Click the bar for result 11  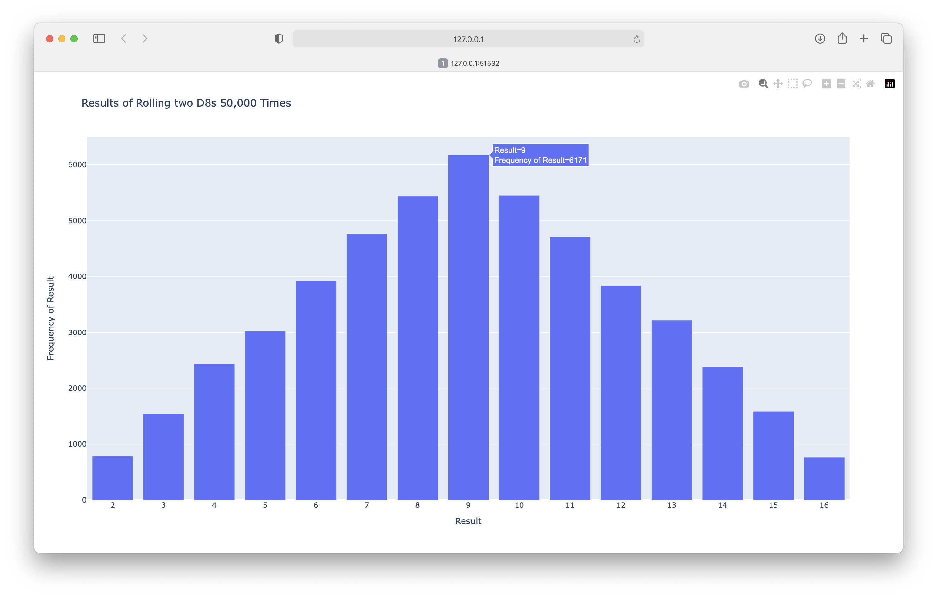click(570, 368)
